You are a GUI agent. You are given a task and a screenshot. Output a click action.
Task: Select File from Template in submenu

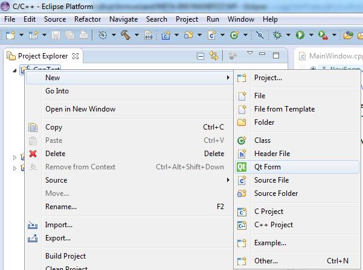pos(297,109)
